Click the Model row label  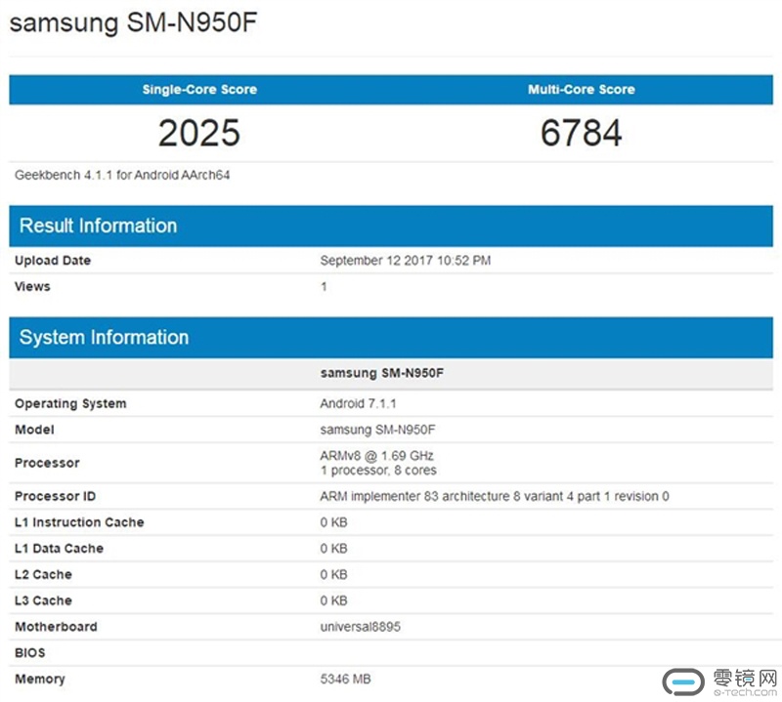click(x=34, y=430)
